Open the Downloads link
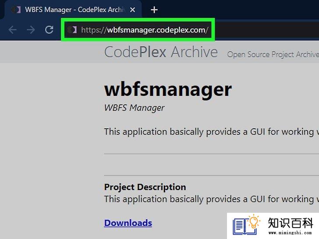 pyautogui.click(x=128, y=223)
